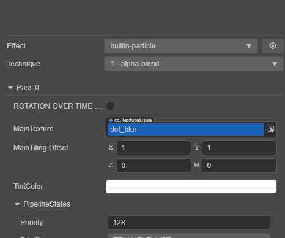Click the MainTexture property label
Screen dimensions: 285x238
point(34,129)
